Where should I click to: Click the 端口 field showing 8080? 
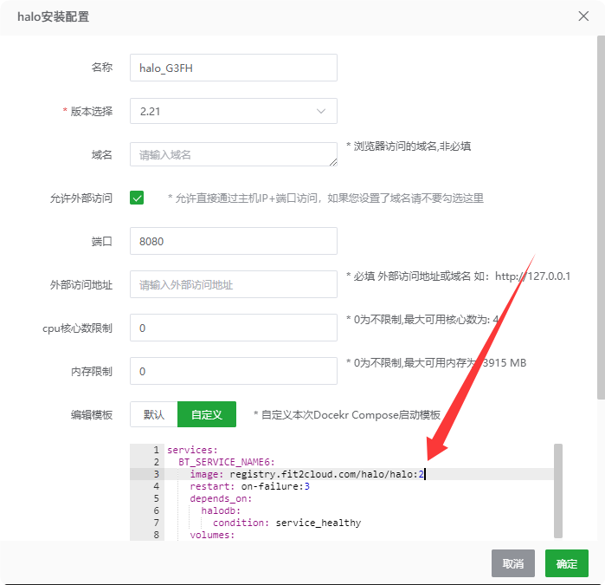point(233,241)
